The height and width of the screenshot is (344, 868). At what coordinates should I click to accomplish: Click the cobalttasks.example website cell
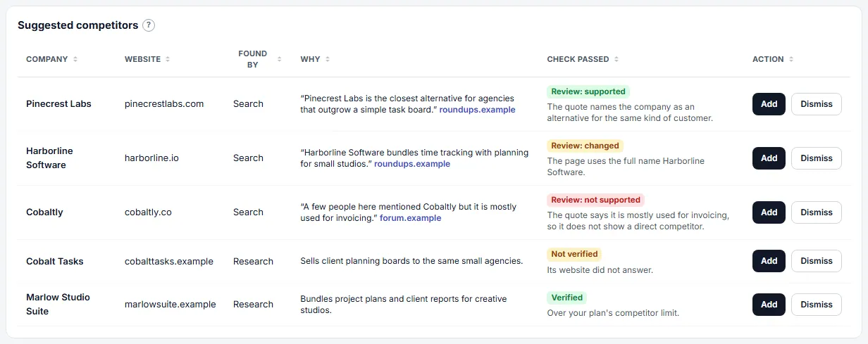[169, 261]
